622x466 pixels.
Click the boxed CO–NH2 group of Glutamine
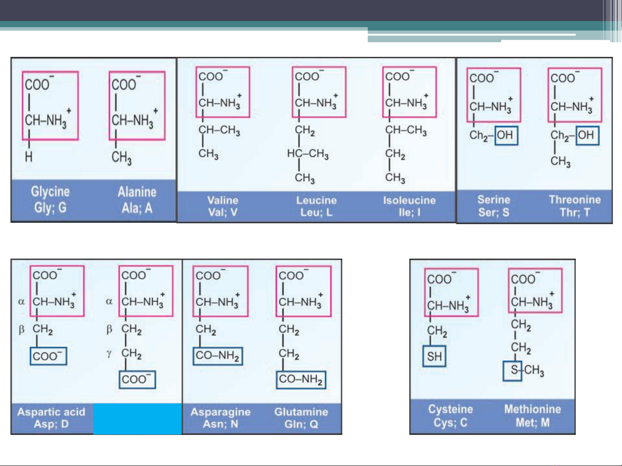tap(301, 379)
